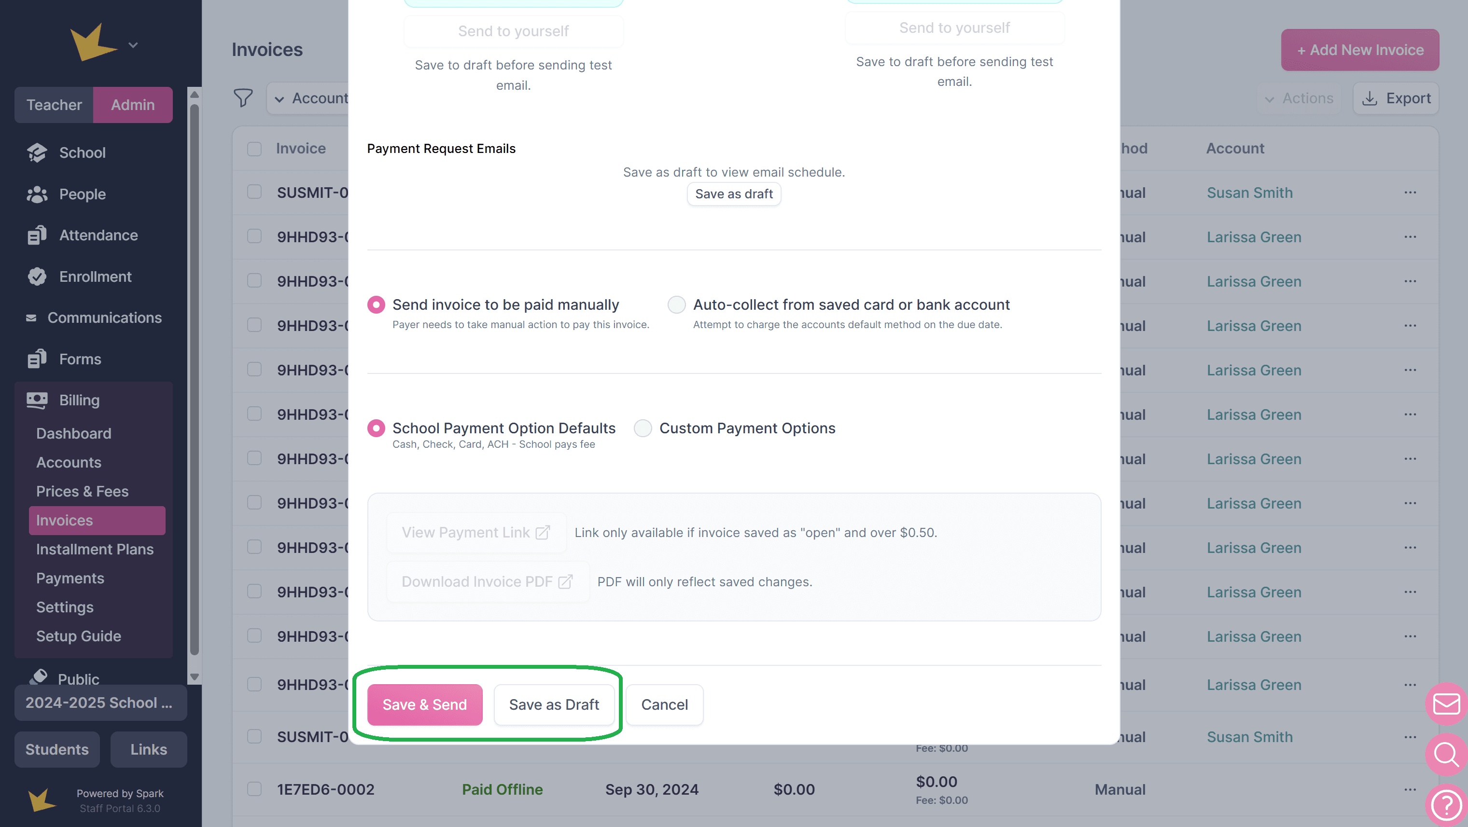
Task: Click the Save & Send button
Action: (x=424, y=704)
